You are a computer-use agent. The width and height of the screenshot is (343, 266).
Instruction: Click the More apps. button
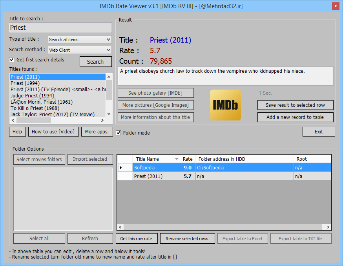pos(97,132)
